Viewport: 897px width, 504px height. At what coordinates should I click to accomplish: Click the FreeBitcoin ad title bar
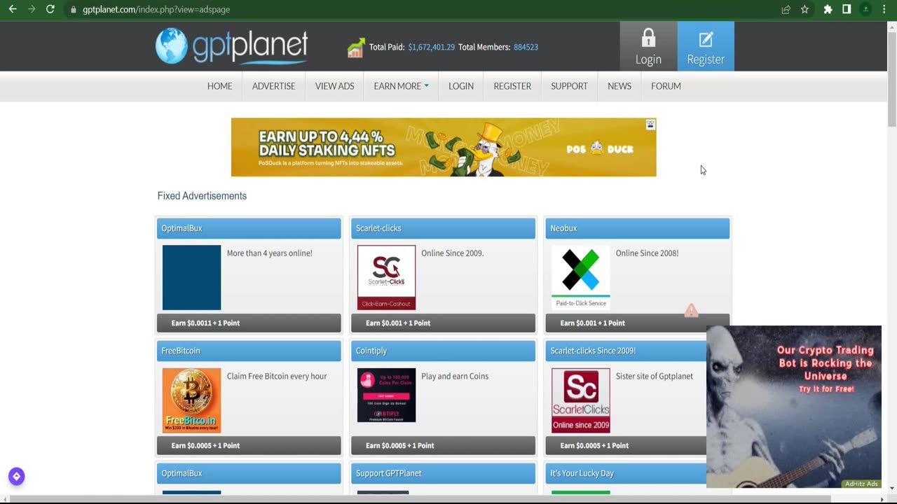click(249, 351)
